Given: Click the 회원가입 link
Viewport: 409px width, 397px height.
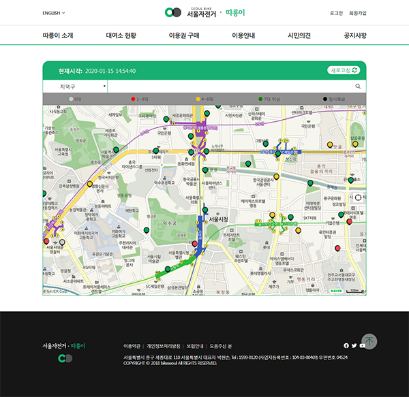Looking at the screenshot, I should (x=358, y=13).
